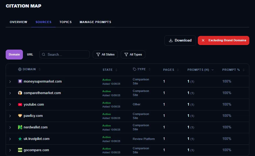Expand the uk.trustpilot.com row

[10, 139]
